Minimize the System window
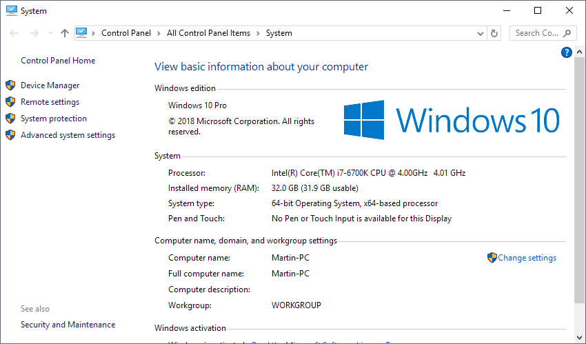 [507, 10]
